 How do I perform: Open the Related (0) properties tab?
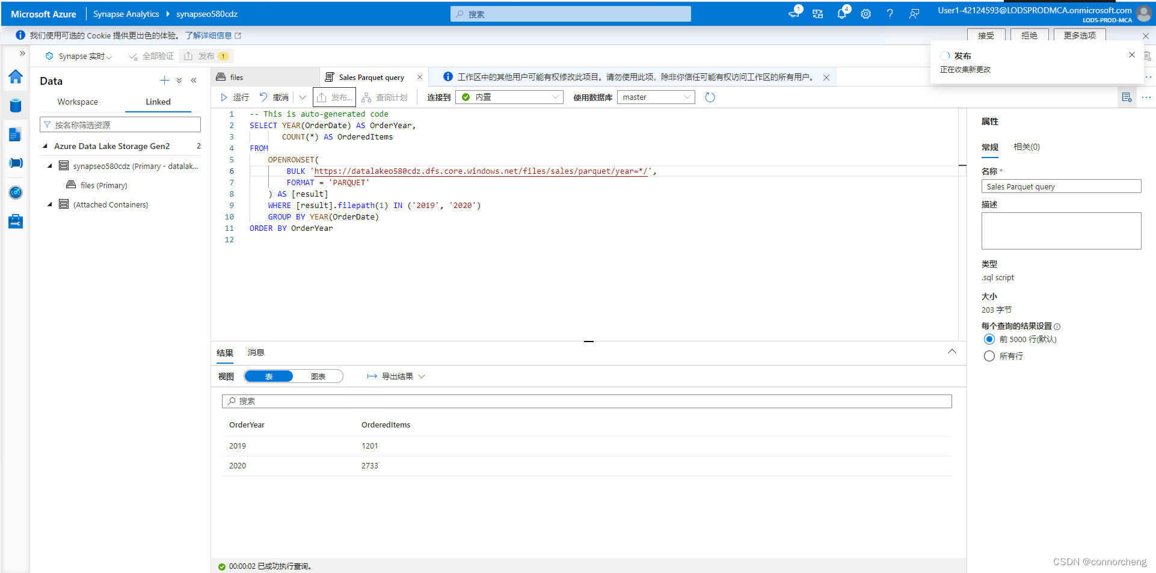point(1027,147)
